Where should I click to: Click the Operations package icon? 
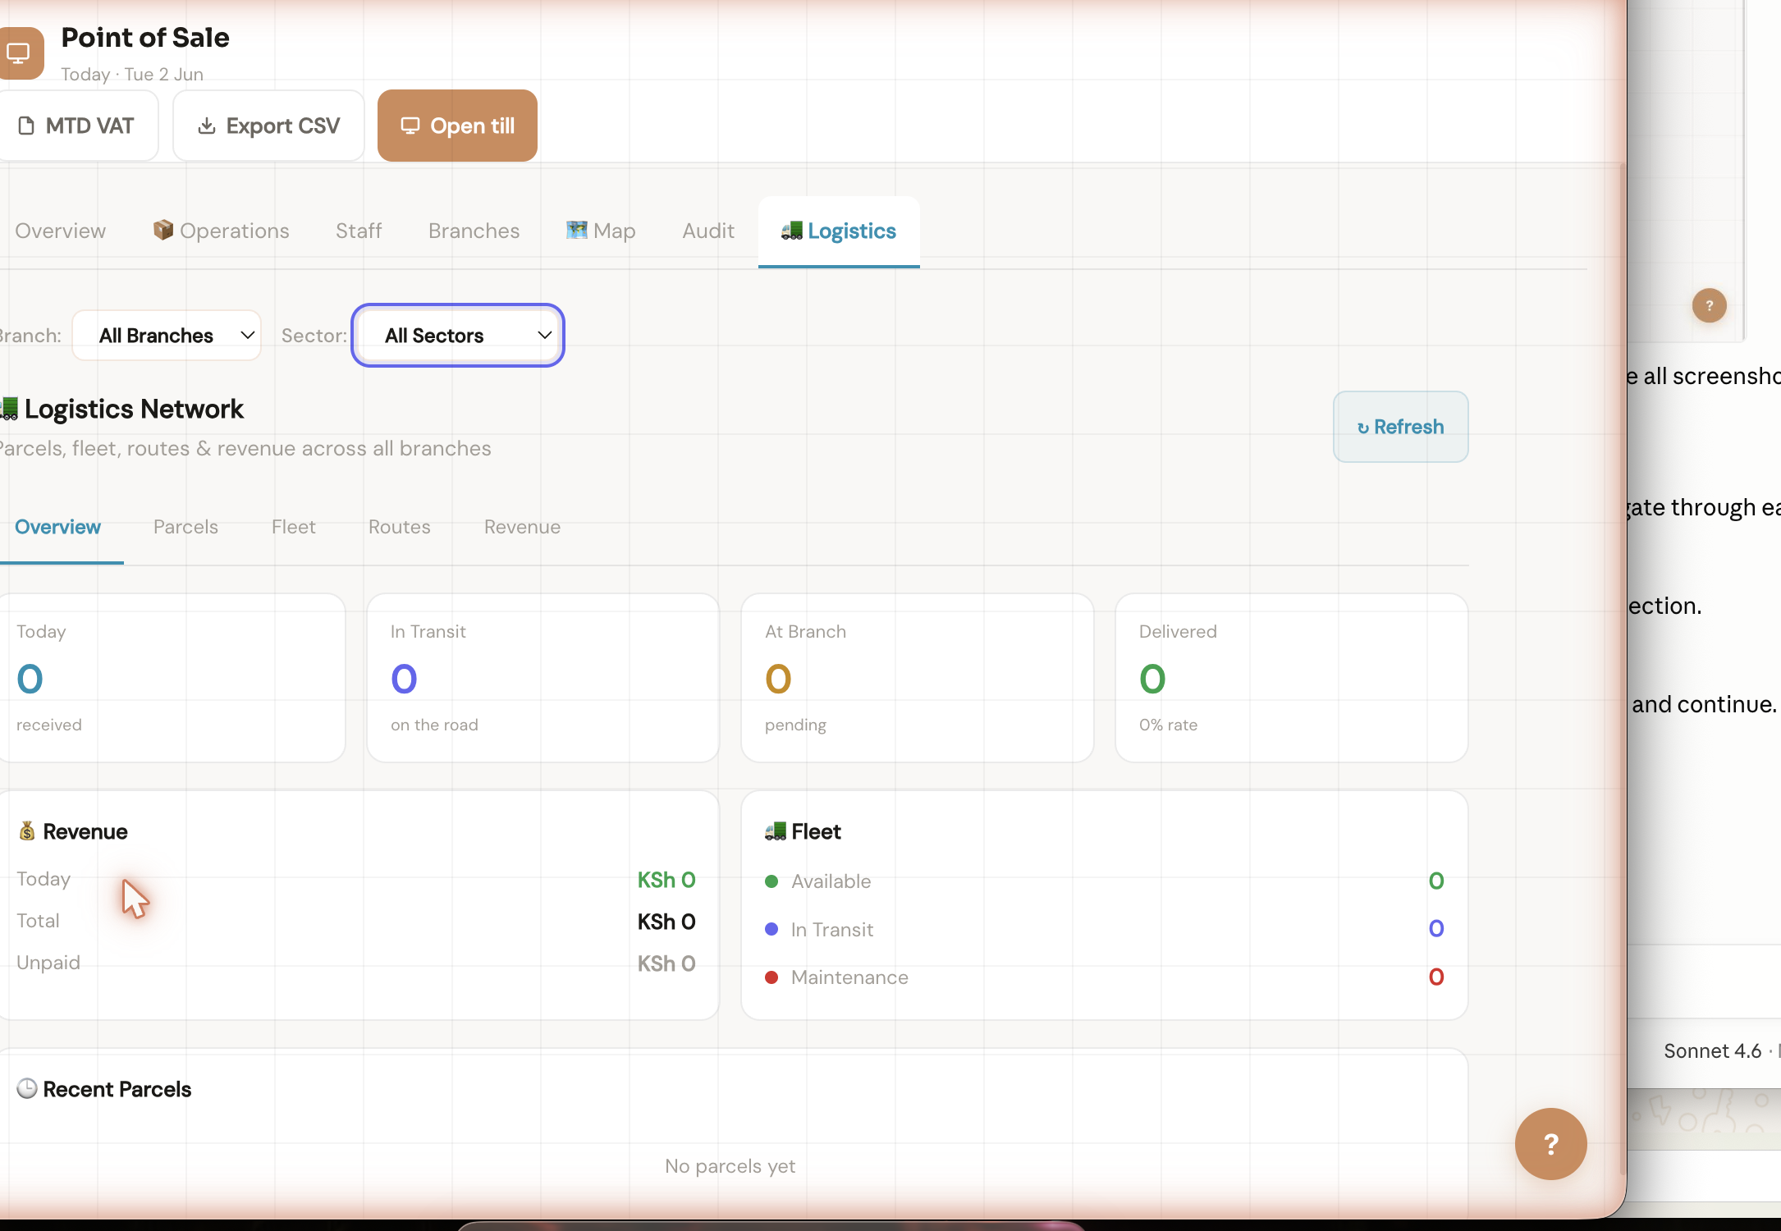point(163,230)
